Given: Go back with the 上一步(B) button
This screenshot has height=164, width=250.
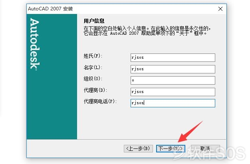Looking at the screenshot, I should (x=138, y=148).
